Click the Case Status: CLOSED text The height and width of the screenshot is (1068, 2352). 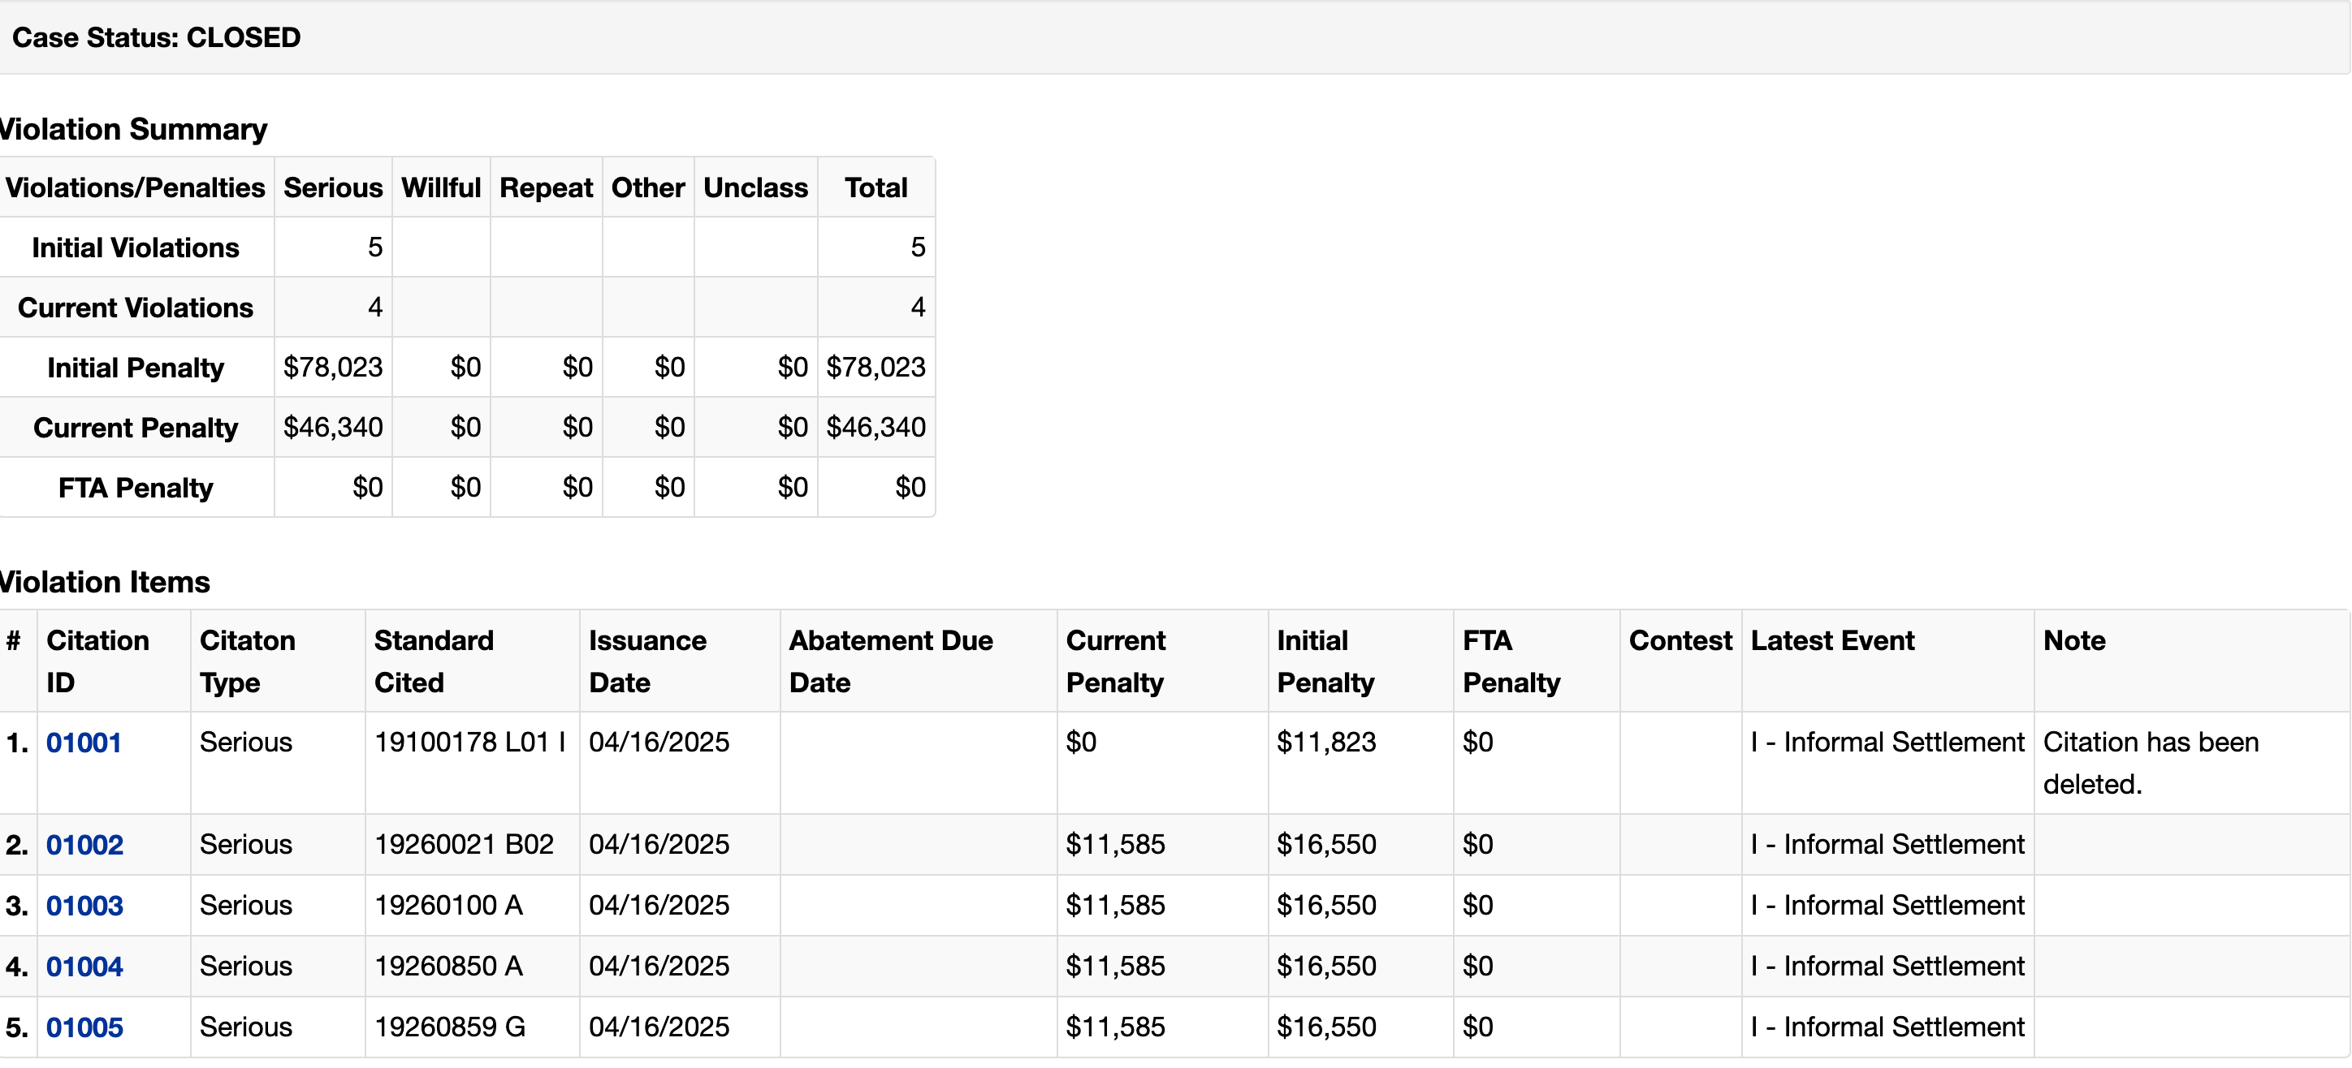[x=156, y=37]
